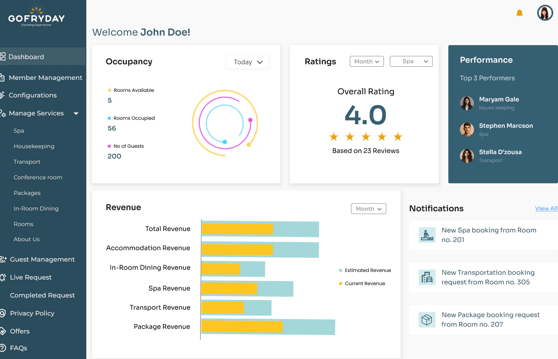Viewport: 558px width, 359px height.
Task: Click the Offers tag icon
Action: tap(3, 331)
